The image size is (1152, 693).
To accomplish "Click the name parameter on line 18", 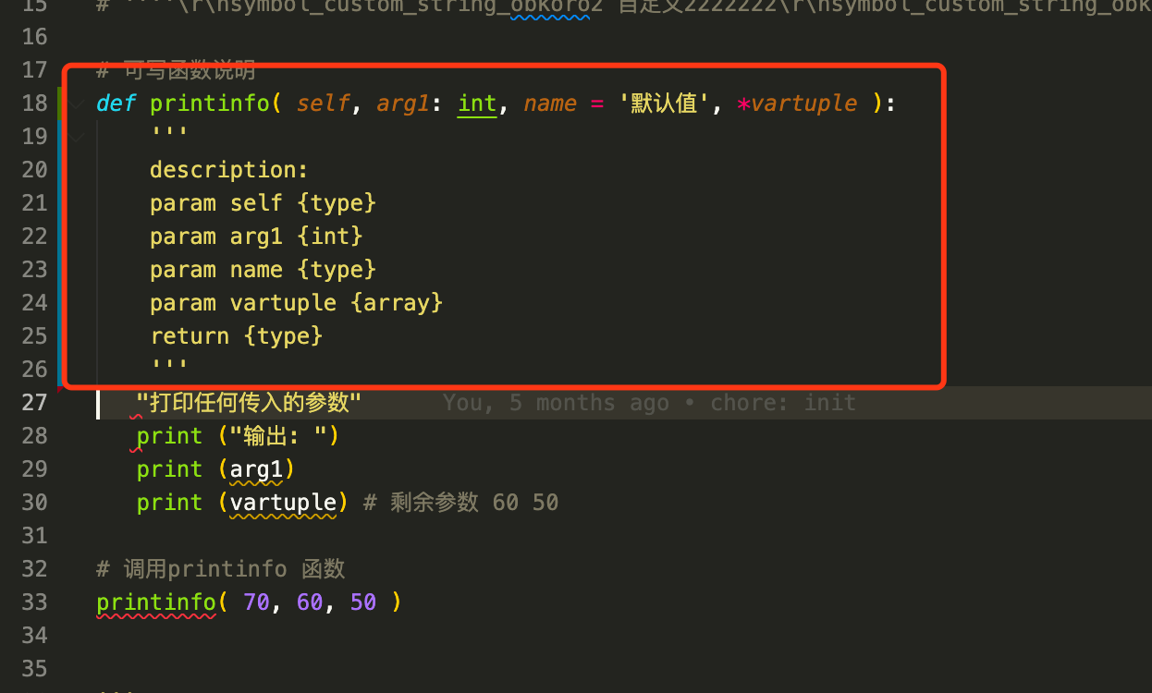I will (x=550, y=103).
